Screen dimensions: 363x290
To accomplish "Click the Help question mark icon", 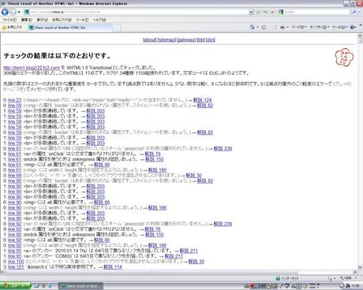I will (x=352, y=28).
